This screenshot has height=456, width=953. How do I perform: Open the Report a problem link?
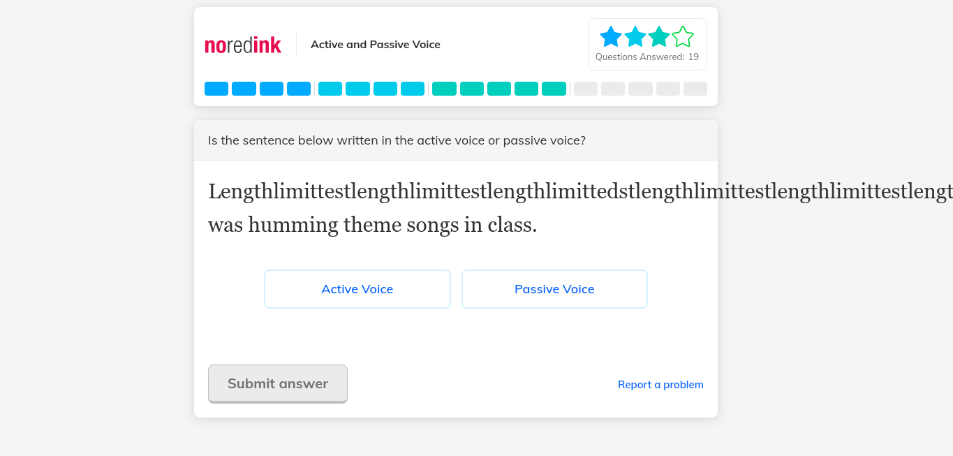[x=660, y=385]
